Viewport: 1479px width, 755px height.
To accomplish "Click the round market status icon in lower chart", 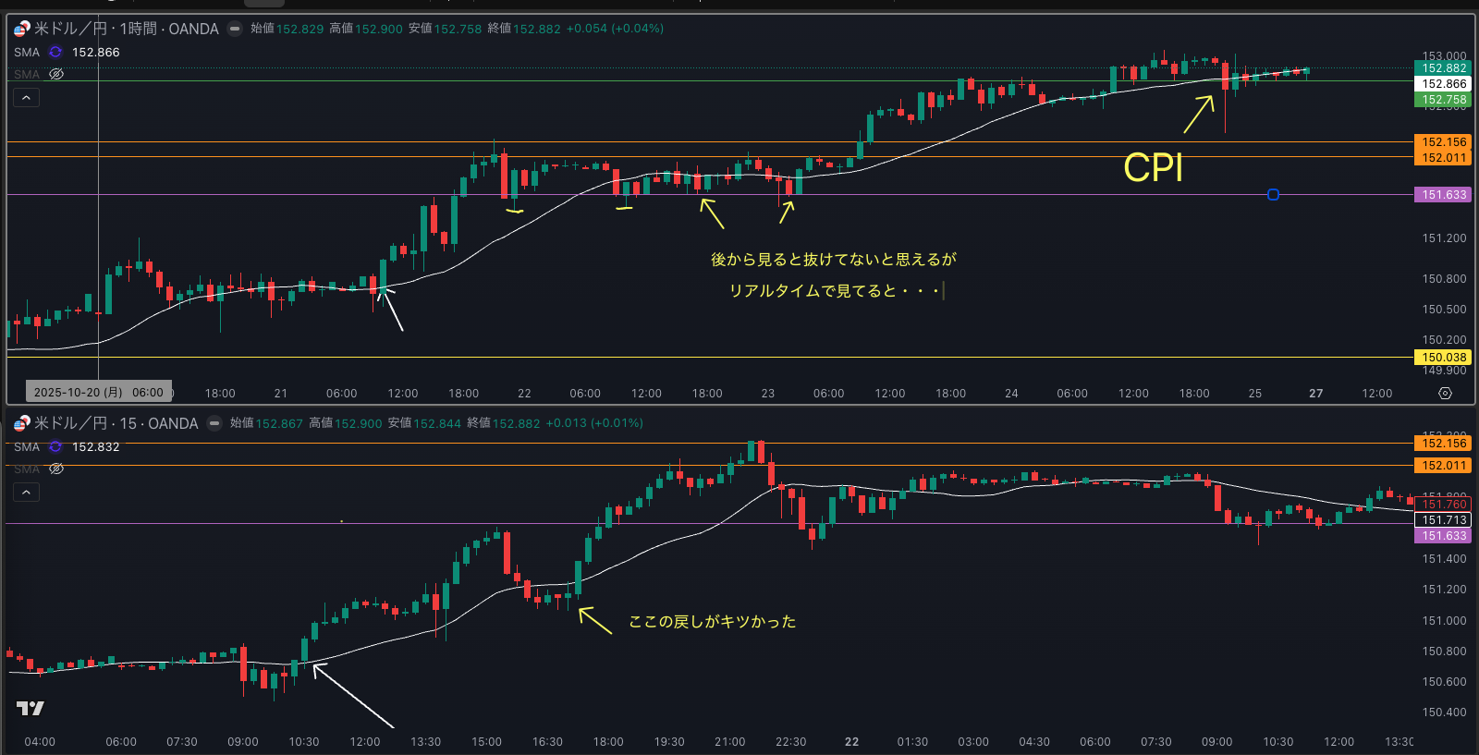I will coord(214,423).
